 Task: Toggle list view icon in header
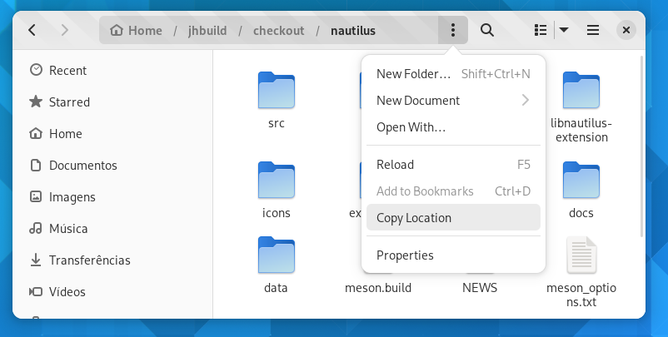tap(541, 30)
